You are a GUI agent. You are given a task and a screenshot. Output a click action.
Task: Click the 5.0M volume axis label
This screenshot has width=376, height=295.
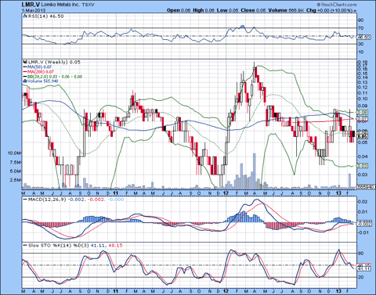coord(16,171)
